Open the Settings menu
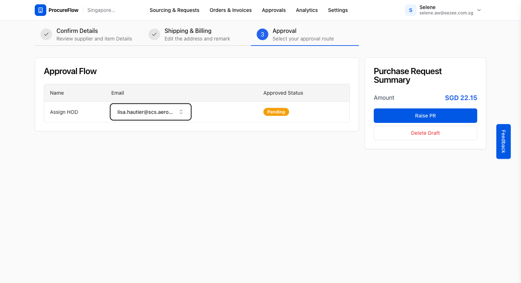The width and height of the screenshot is (521, 283). pos(338,10)
